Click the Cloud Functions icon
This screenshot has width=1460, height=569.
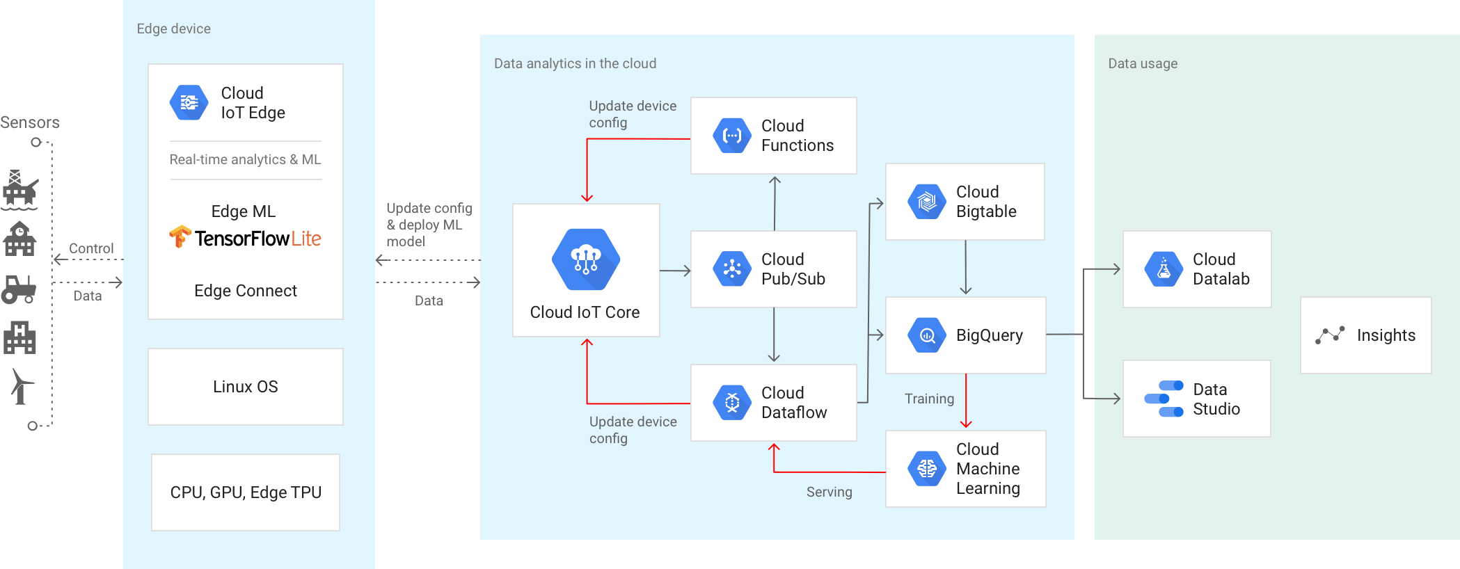point(732,136)
